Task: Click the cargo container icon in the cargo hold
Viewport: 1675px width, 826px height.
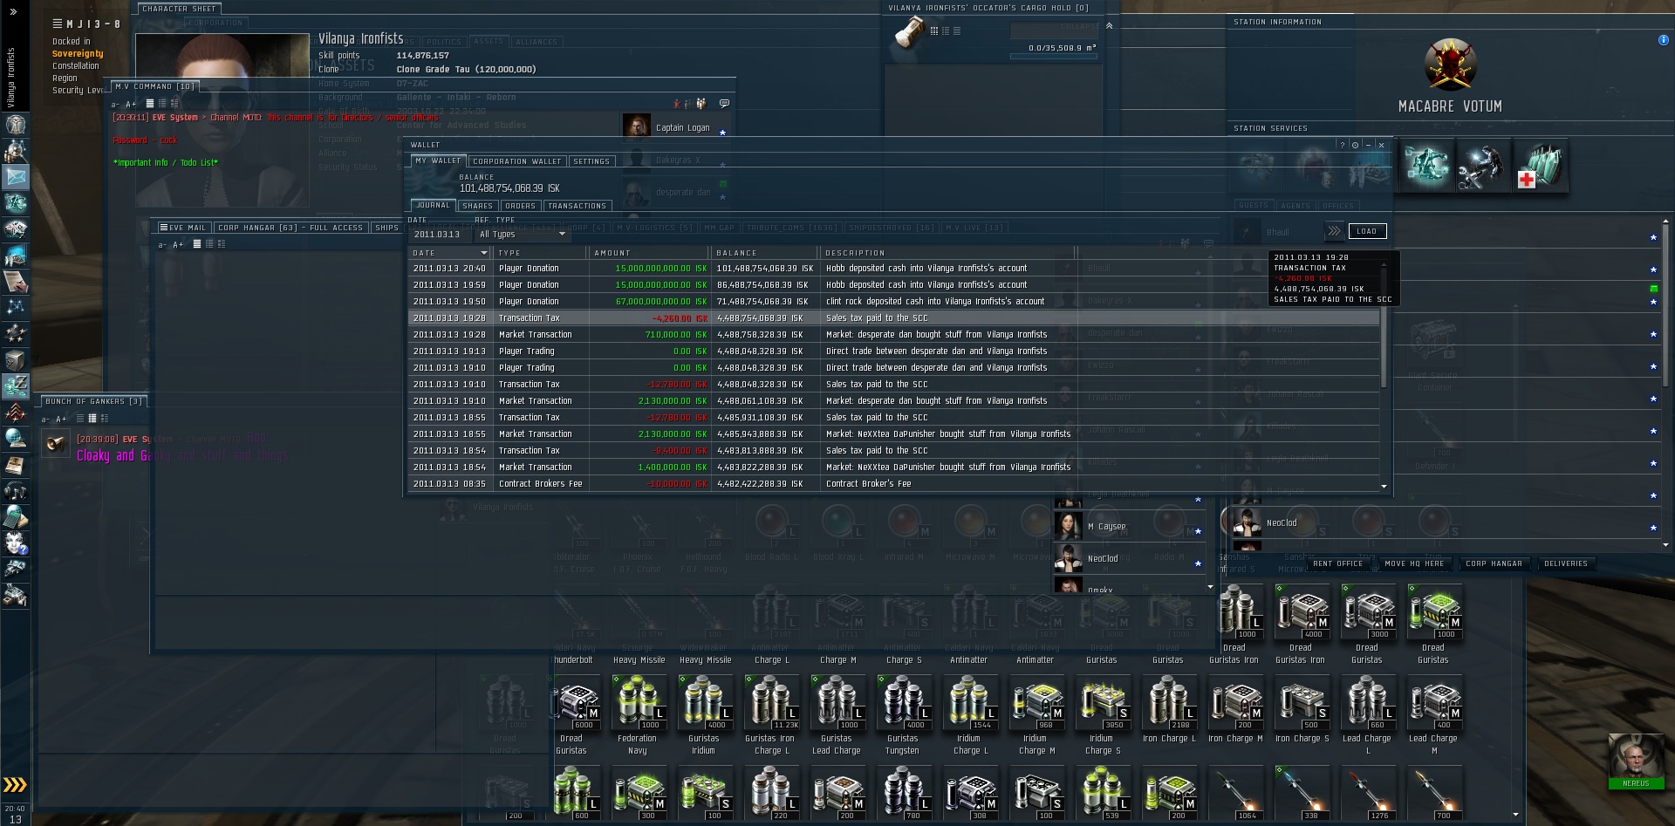Action: pos(910,33)
